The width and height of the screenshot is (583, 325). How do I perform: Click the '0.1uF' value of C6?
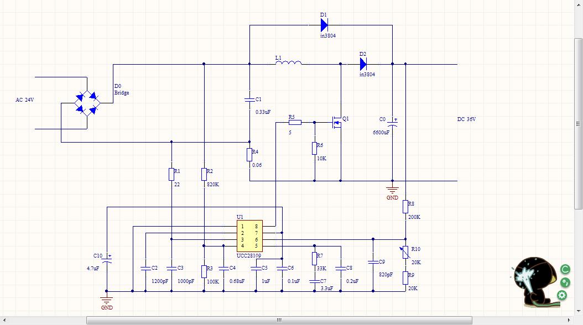pos(294,281)
